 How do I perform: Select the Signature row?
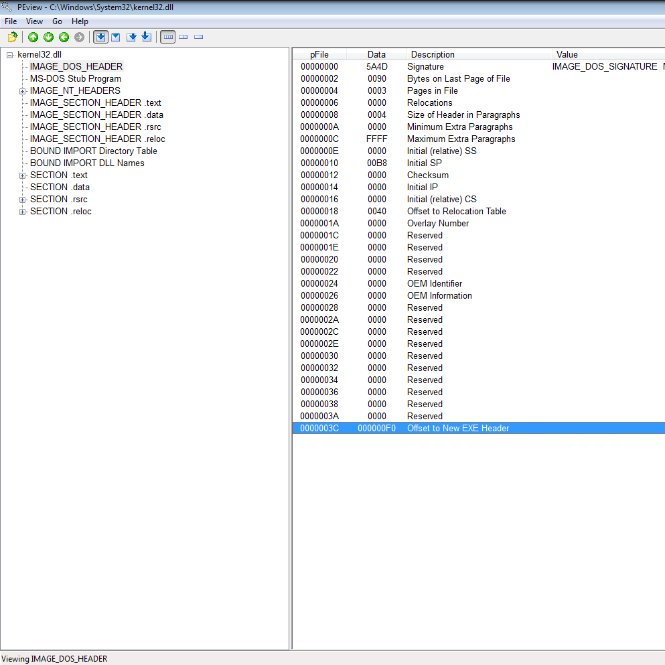pos(479,66)
